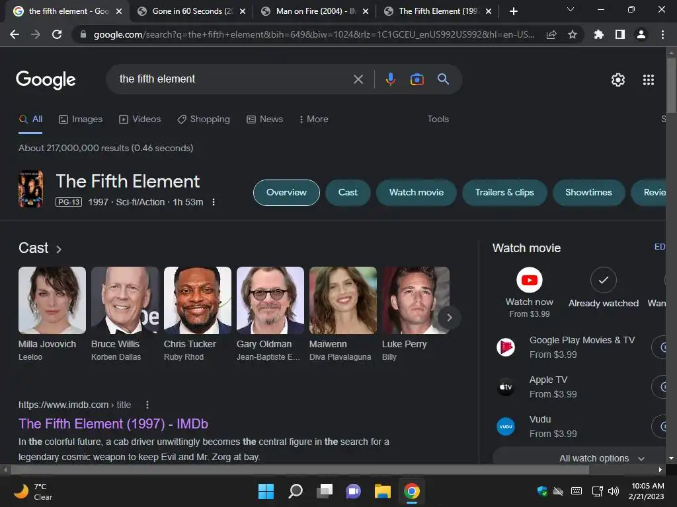
Task: Click the Trailers & clips chip
Action: click(x=504, y=193)
